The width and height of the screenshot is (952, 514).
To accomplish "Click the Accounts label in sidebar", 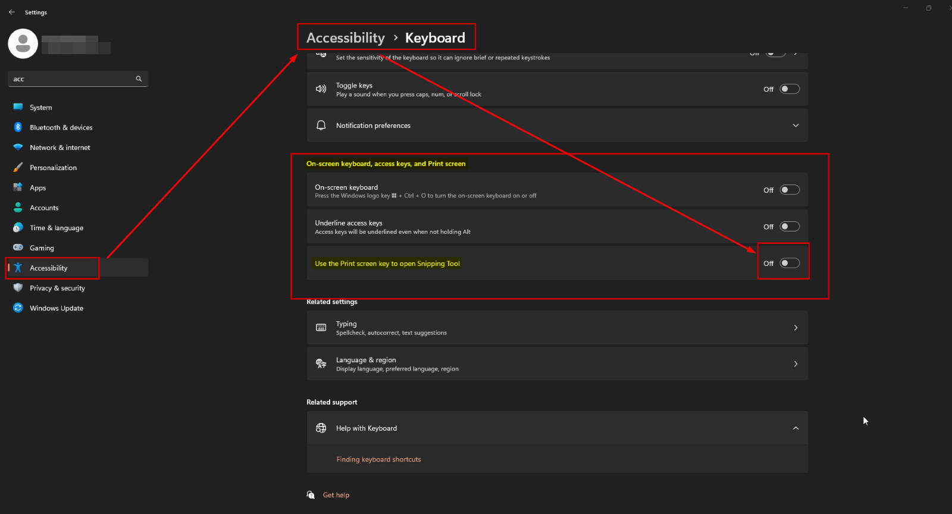I will (x=44, y=208).
